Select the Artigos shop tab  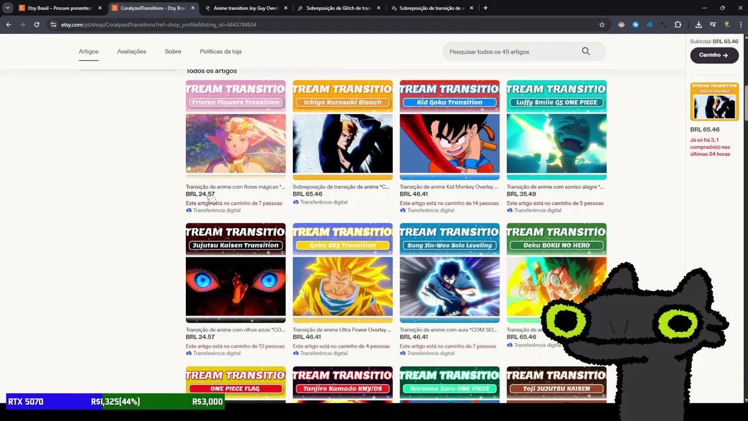[89, 51]
